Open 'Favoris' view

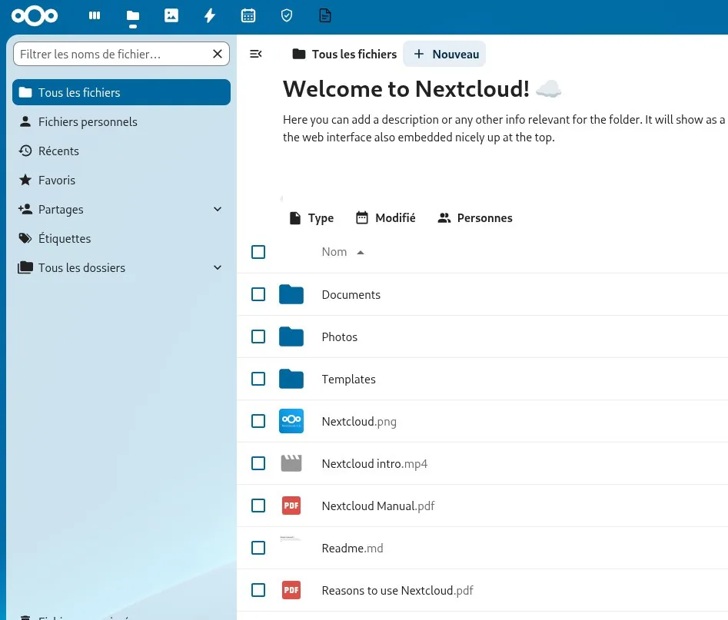tap(121, 180)
